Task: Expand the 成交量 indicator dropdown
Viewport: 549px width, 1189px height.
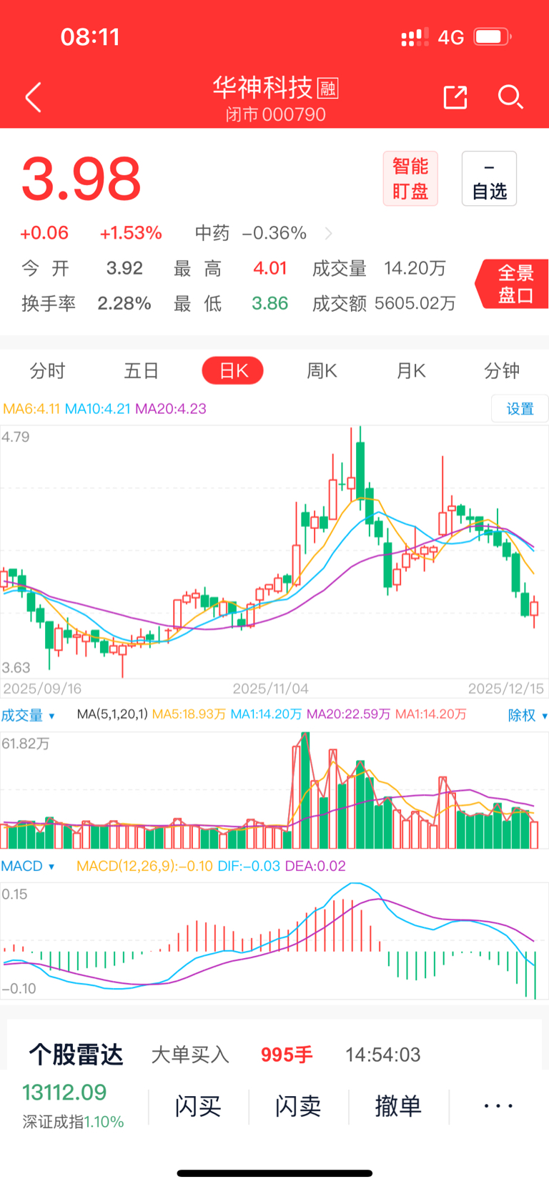Action: pyautogui.click(x=28, y=715)
